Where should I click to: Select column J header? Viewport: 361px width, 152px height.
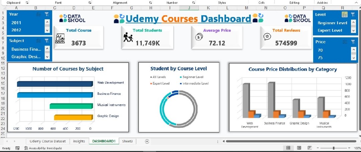(x=189, y=8)
